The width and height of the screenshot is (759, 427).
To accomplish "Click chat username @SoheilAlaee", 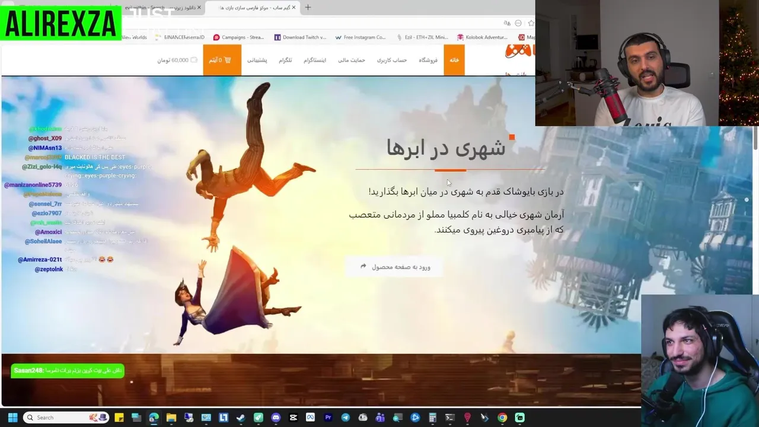I will coord(43,241).
